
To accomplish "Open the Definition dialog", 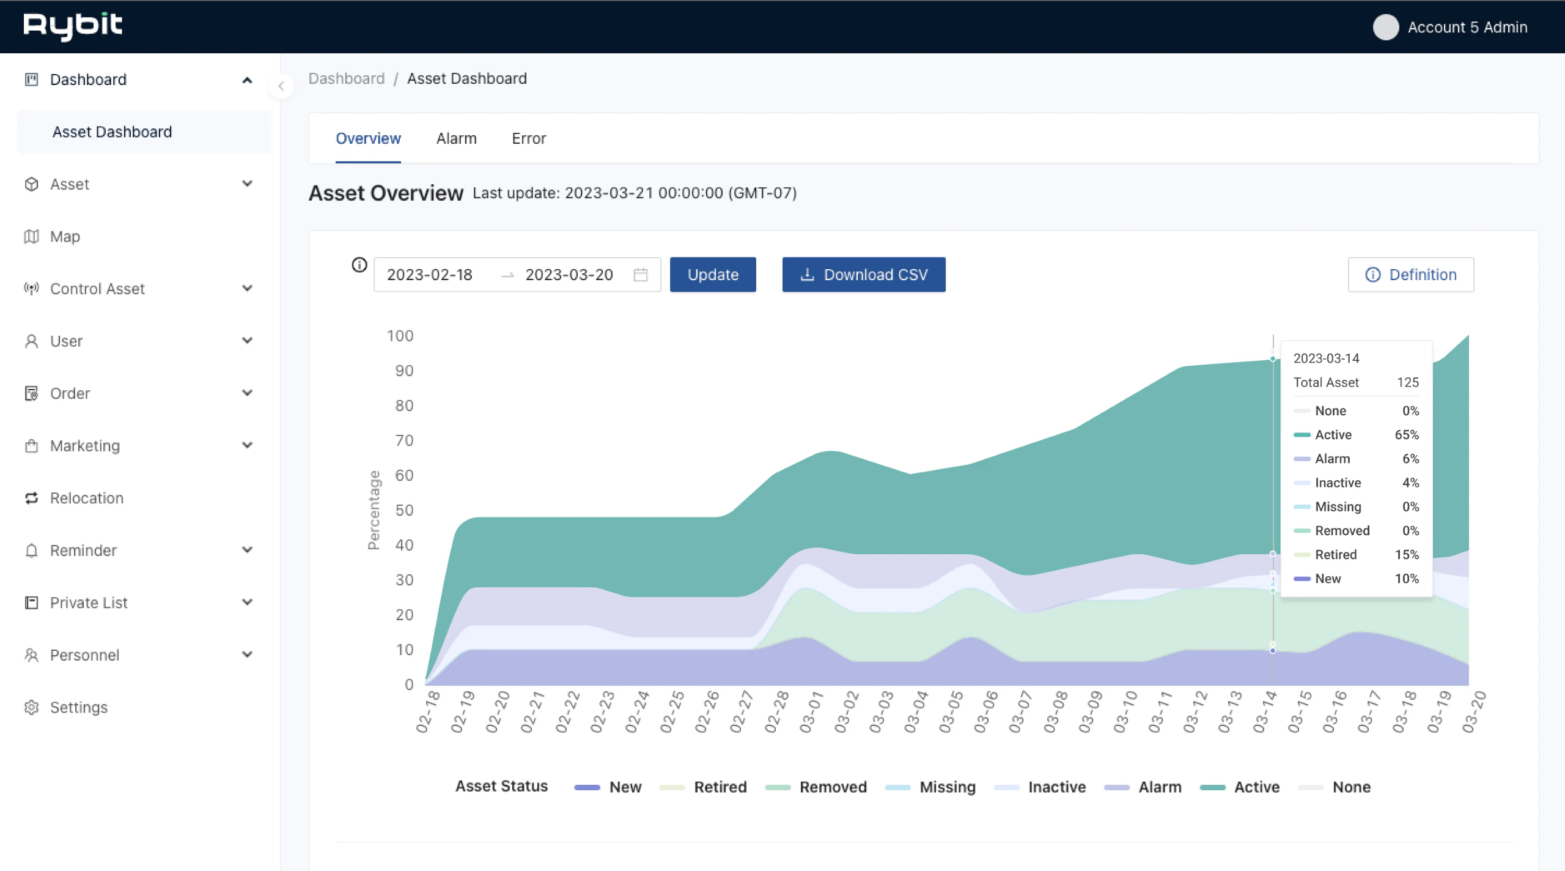I will point(1410,275).
